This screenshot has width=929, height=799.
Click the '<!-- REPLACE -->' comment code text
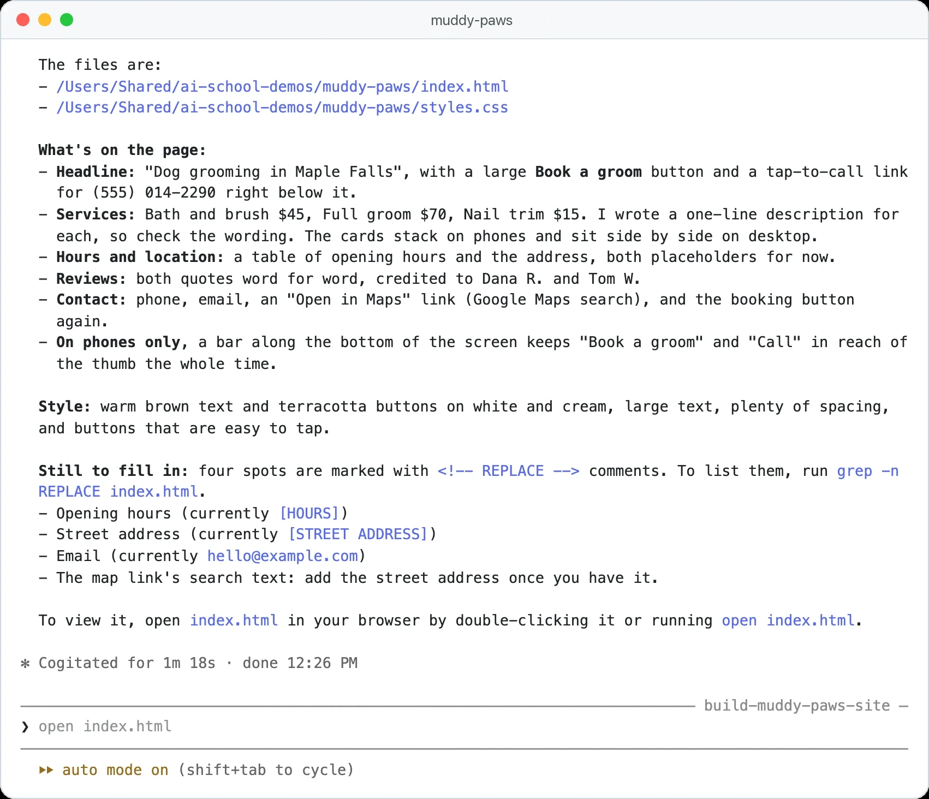508,470
